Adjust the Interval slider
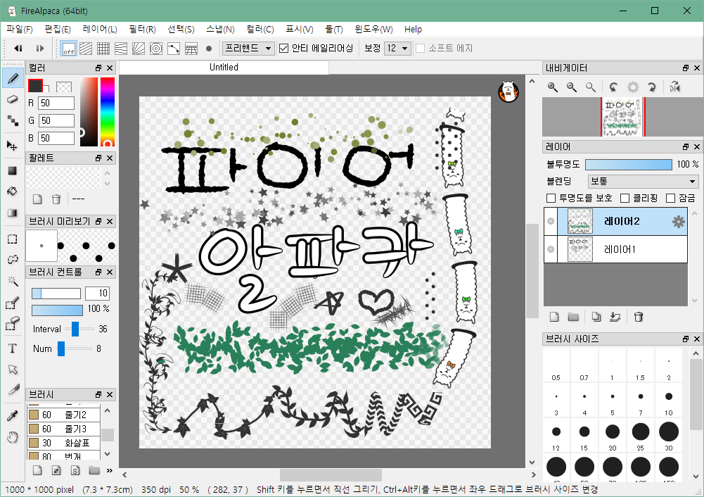Viewport: 704px width, 497px height. coord(75,329)
